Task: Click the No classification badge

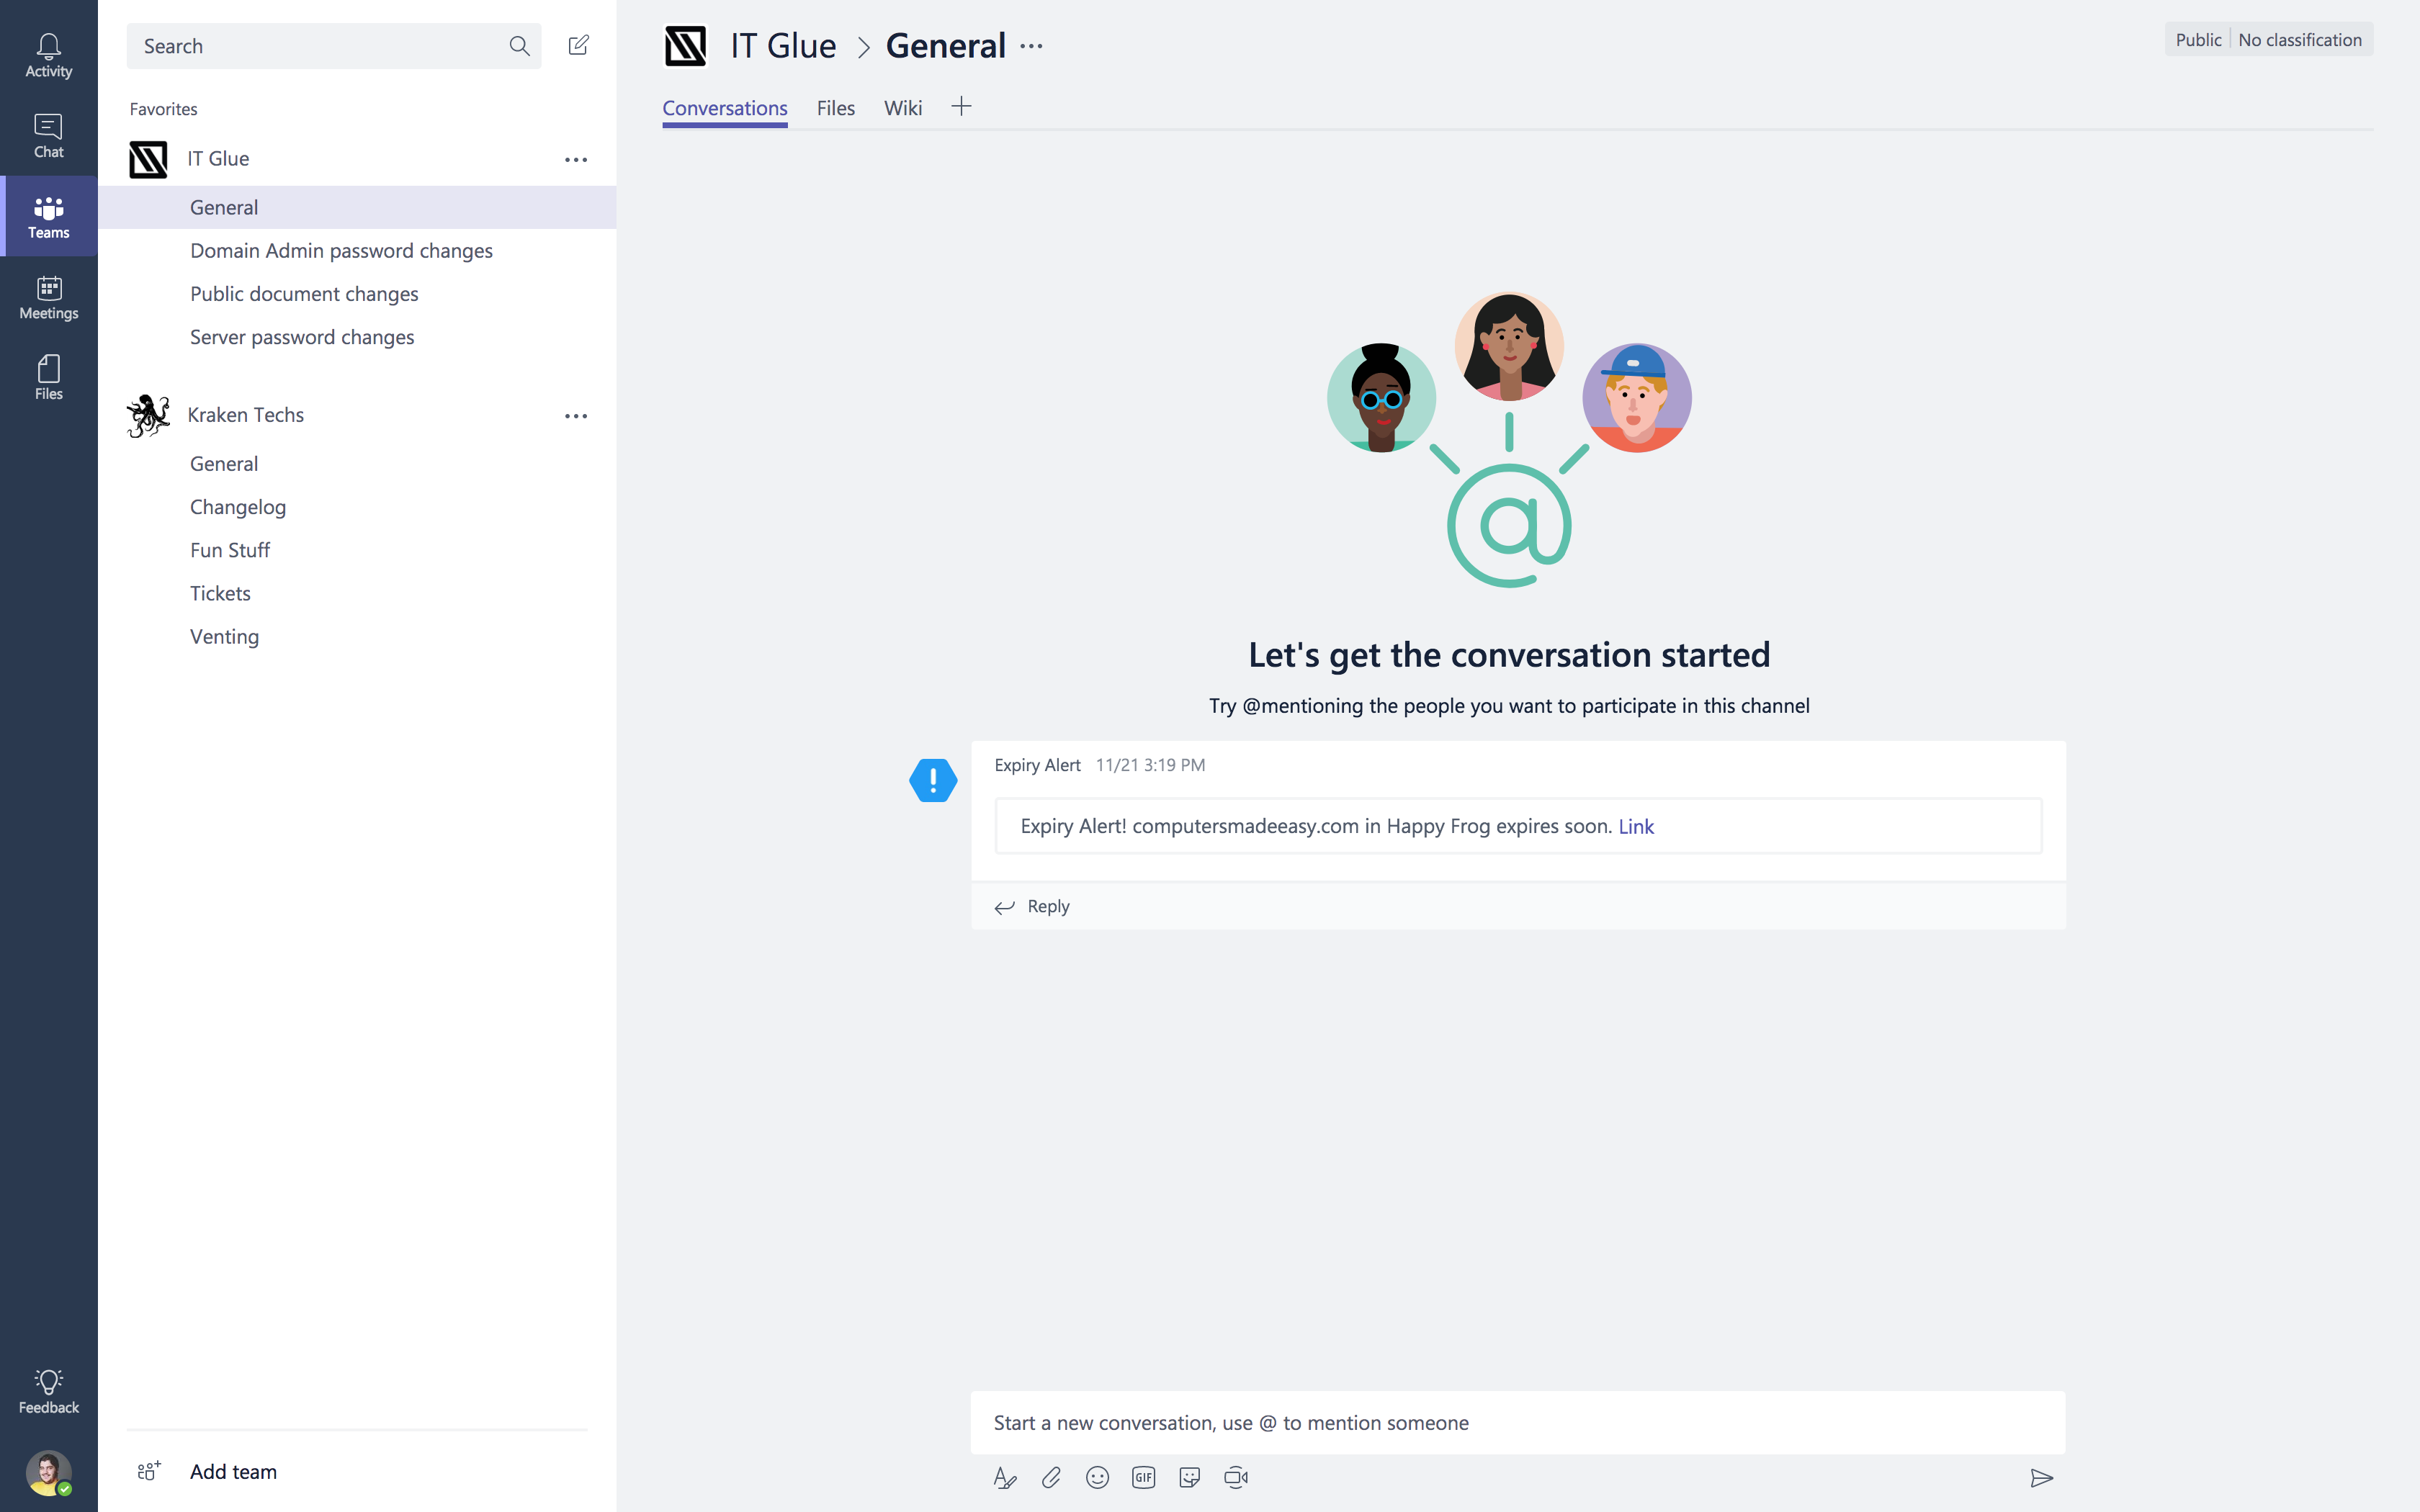Action: 2300,40
